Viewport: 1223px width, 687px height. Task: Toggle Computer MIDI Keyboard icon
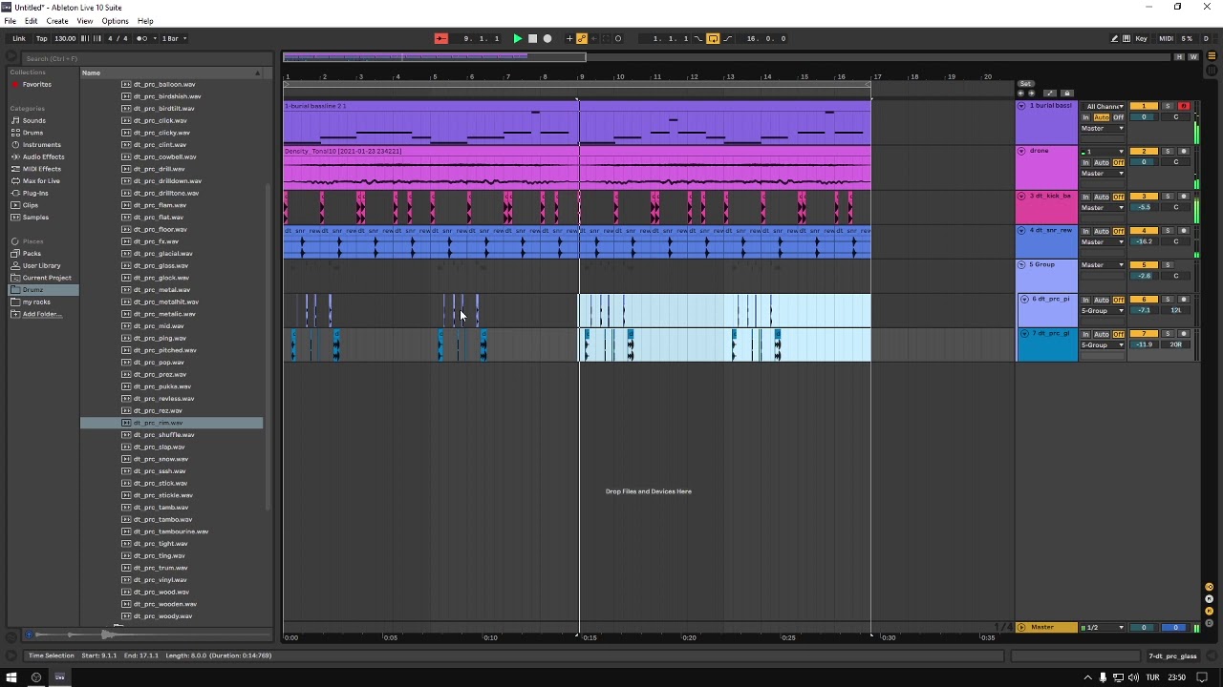click(1126, 38)
